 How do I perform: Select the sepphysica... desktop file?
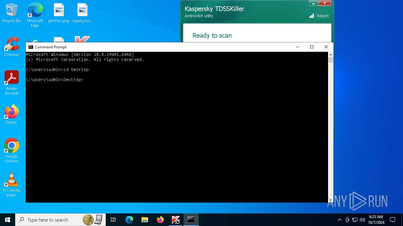point(82,13)
